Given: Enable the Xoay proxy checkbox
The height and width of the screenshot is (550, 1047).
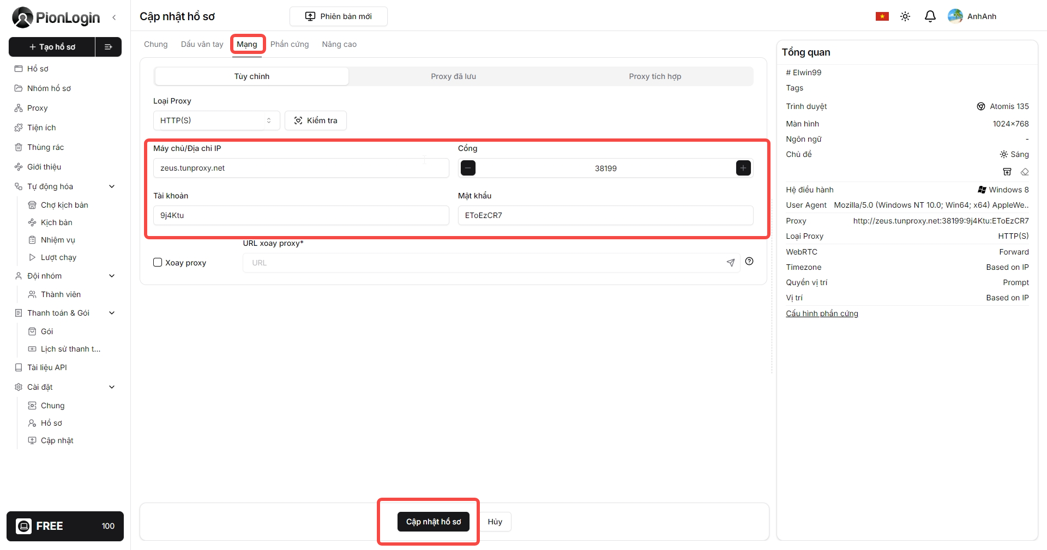Looking at the screenshot, I should coord(157,262).
